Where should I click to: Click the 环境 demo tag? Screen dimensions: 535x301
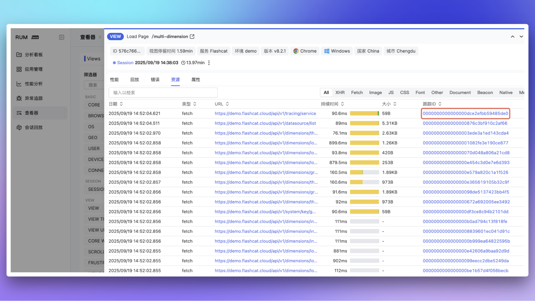click(x=245, y=51)
